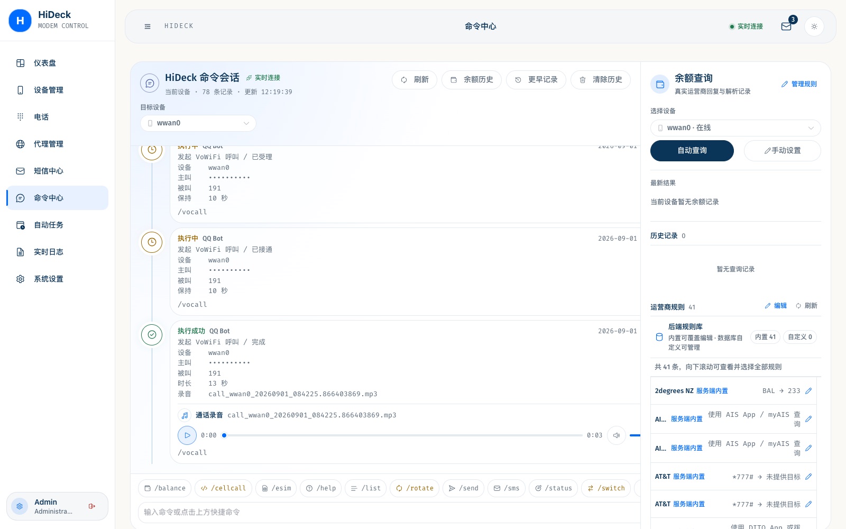Click the 更早记录 button
The height and width of the screenshot is (529, 846).
536,80
